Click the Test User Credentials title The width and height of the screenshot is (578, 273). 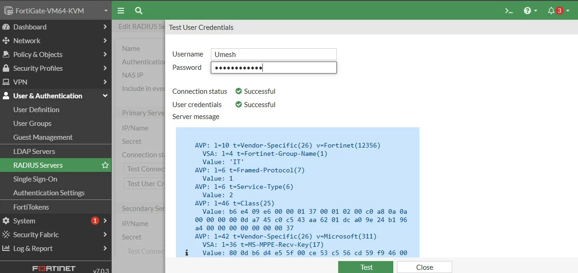point(201,27)
